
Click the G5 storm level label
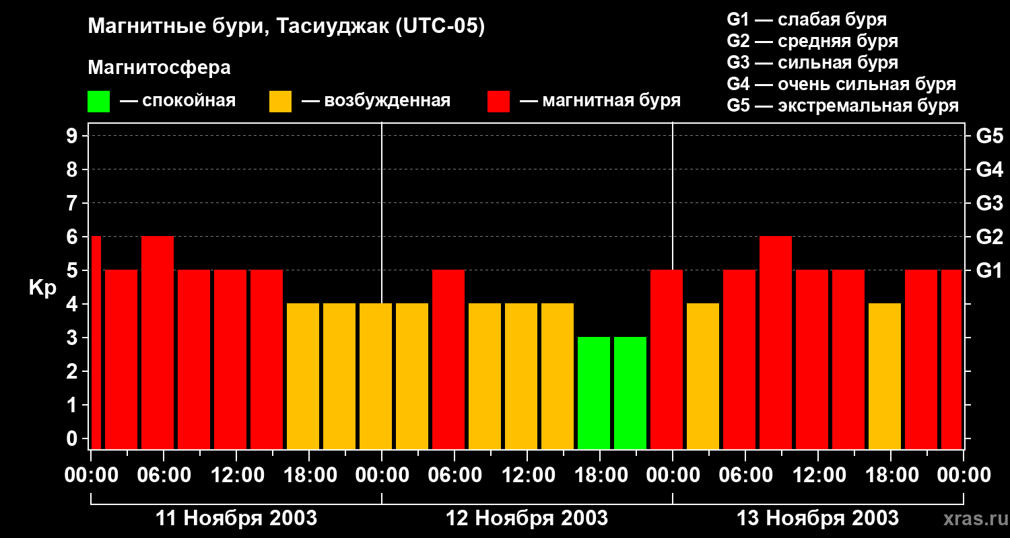990,137
